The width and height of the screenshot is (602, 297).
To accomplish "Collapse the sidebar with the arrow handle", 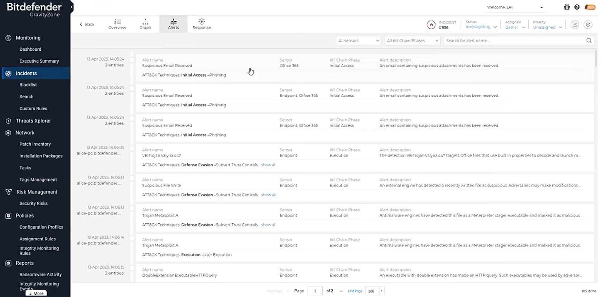I will (72, 7).
